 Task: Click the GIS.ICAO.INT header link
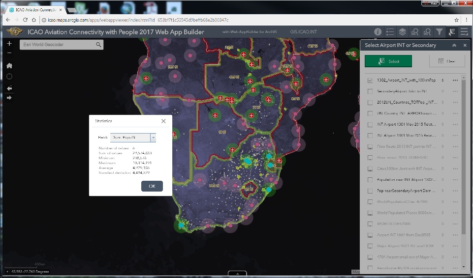(x=304, y=32)
